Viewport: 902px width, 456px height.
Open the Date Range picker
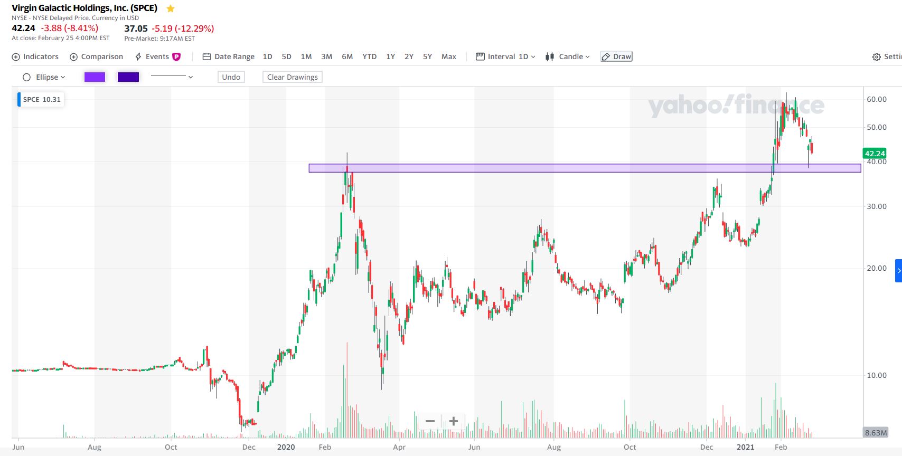pos(229,56)
